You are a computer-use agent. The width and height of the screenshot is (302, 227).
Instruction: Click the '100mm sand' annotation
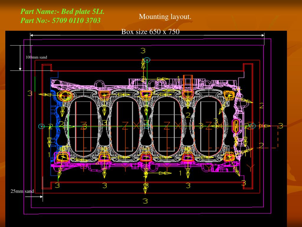pyautogui.click(x=36, y=57)
